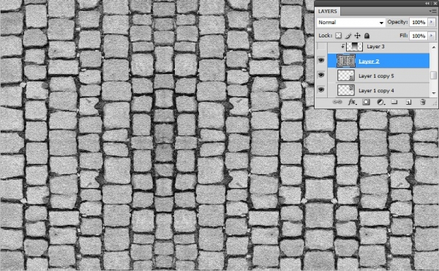The image size is (439, 271).
Task: Click the lock transparent pixels icon
Action: click(x=339, y=36)
